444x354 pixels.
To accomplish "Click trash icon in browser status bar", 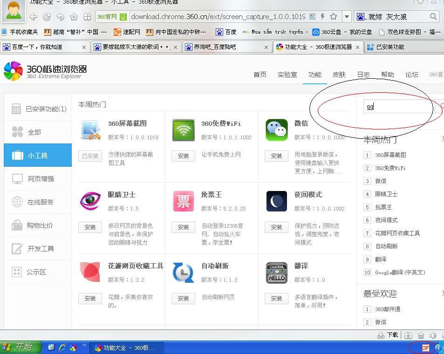I will pyautogui.click(x=421, y=335).
